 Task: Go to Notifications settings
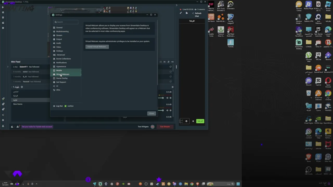pyautogui.click(x=61, y=63)
